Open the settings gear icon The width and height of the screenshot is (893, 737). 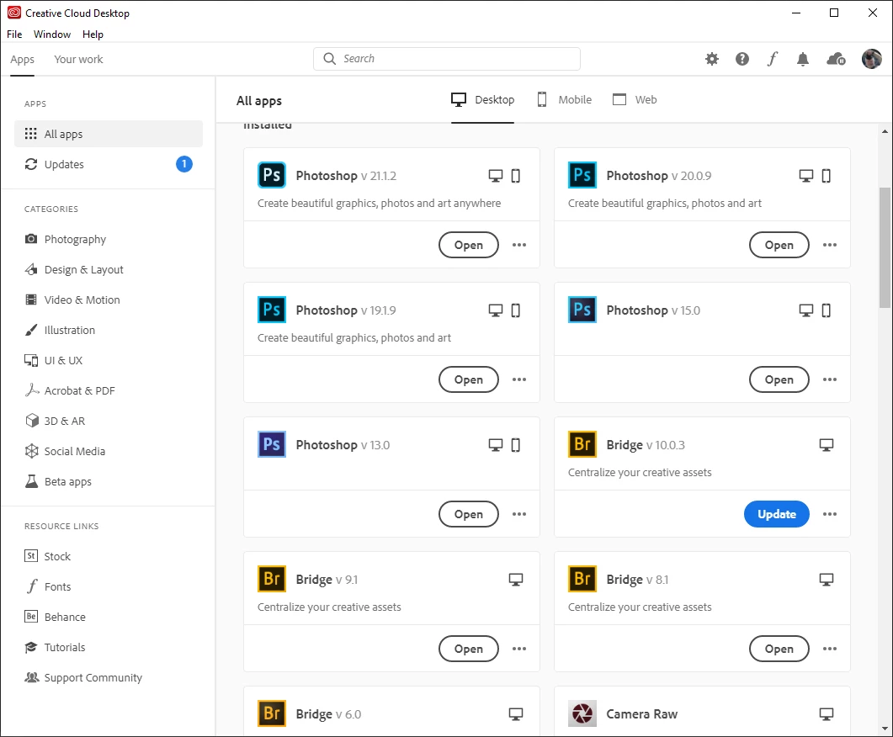[x=712, y=59]
